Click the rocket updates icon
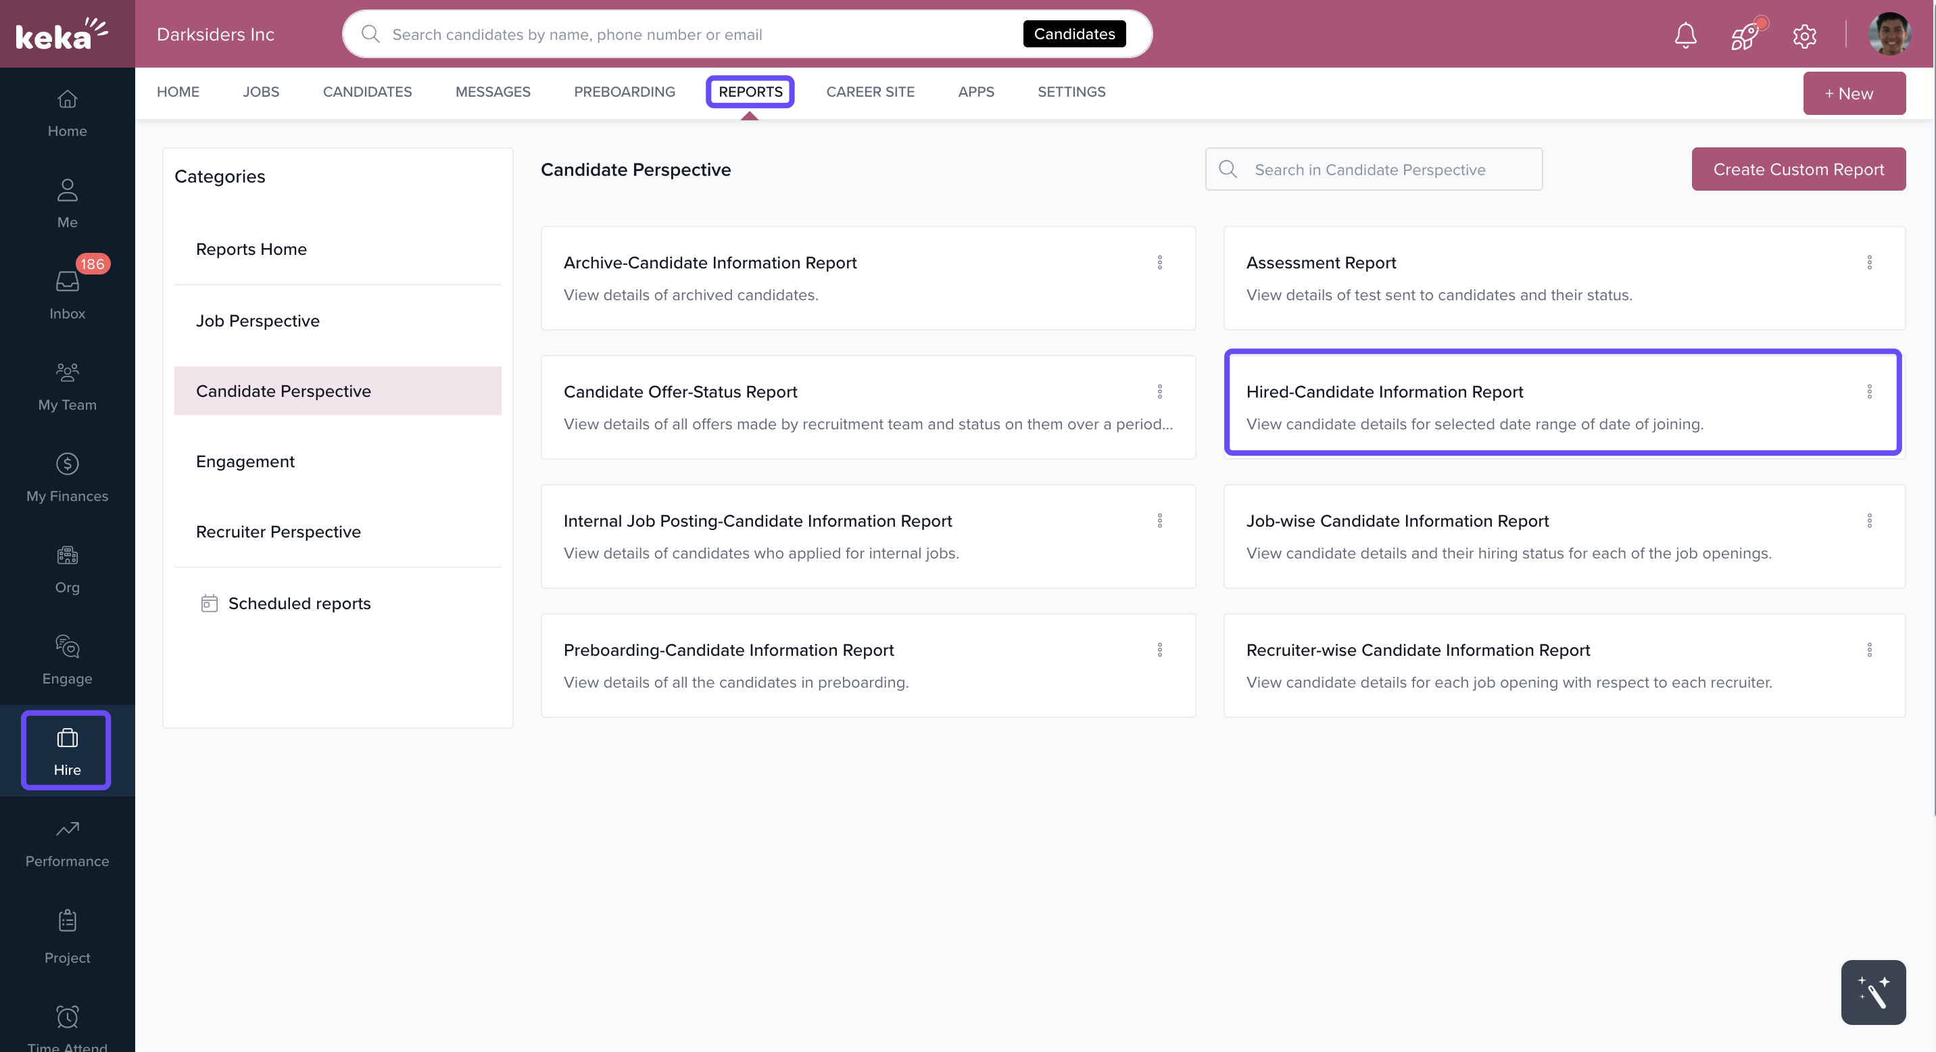 coord(1745,34)
